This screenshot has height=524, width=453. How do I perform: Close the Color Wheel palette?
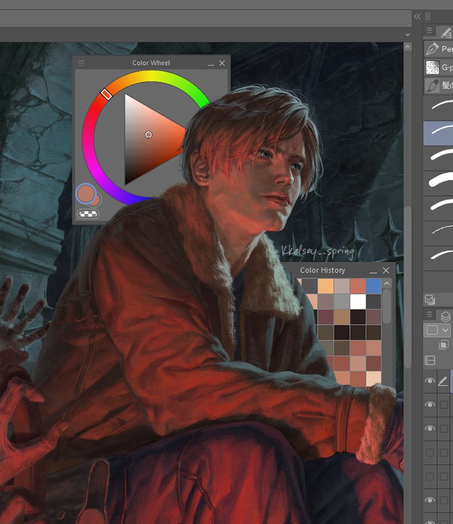(222, 63)
